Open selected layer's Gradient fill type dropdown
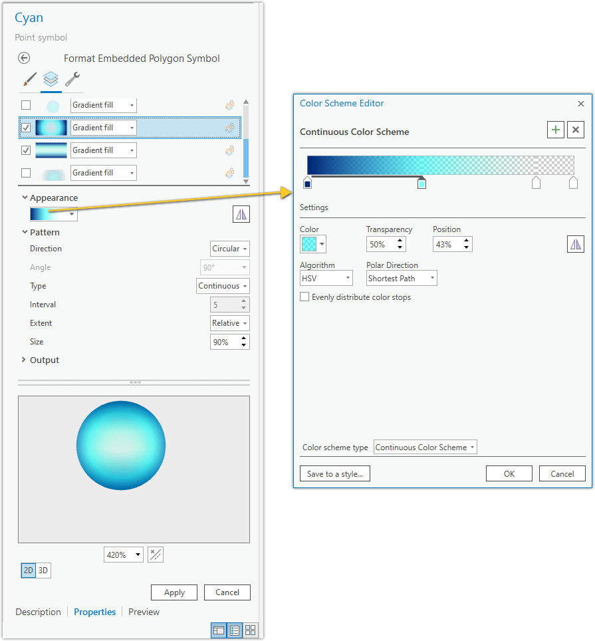 [104, 128]
